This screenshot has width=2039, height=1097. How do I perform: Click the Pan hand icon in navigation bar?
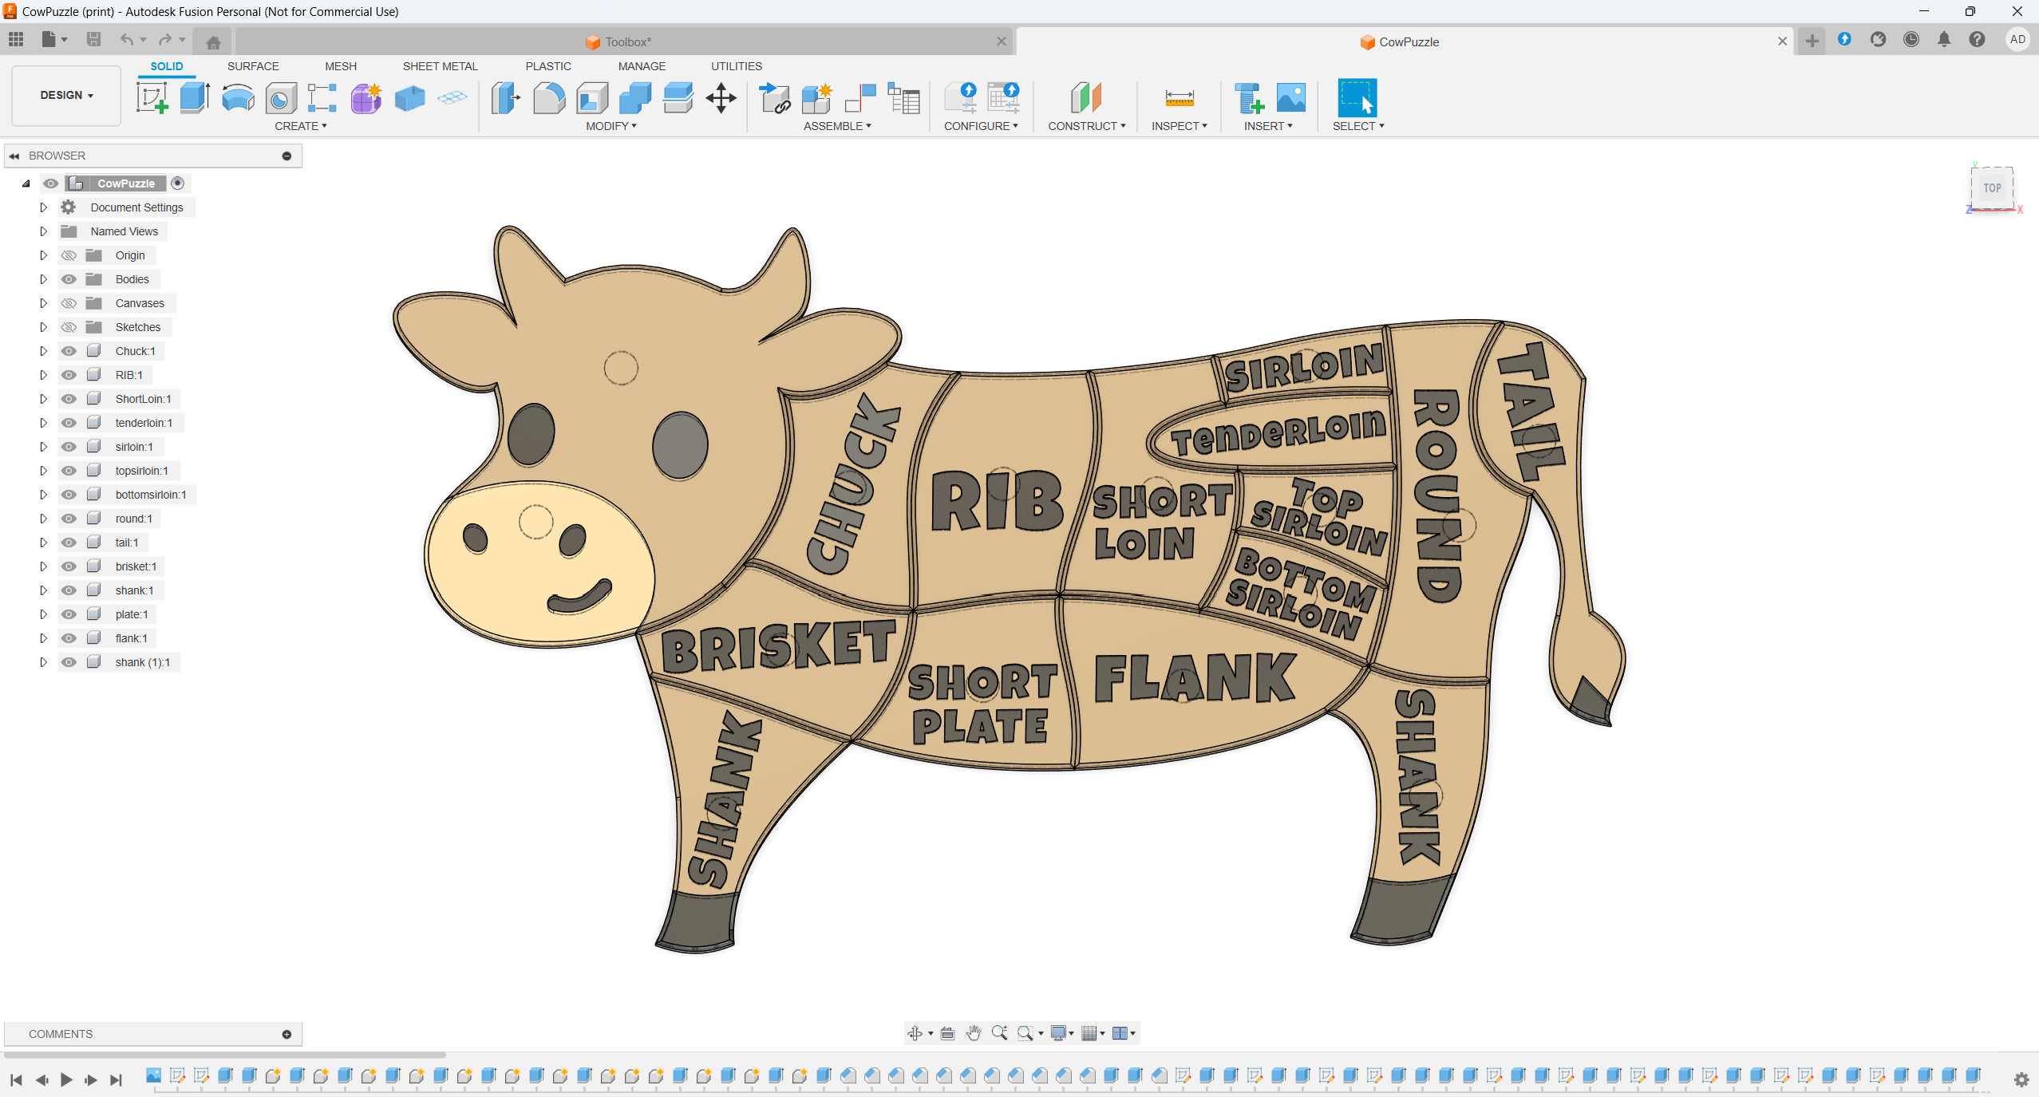[973, 1033]
